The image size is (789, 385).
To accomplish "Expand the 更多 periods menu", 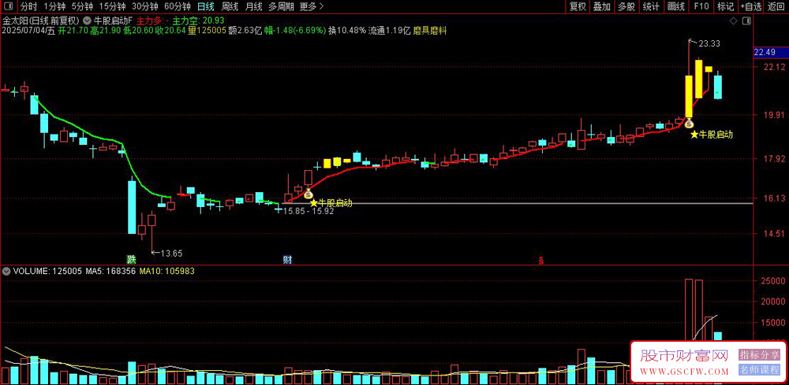I will tap(312, 6).
